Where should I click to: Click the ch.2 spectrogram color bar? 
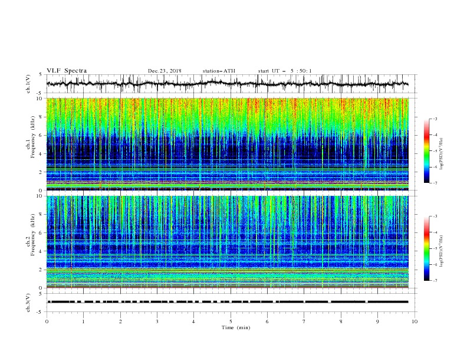[x=426, y=248]
